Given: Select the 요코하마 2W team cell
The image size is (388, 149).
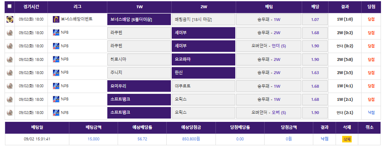Looking at the screenshot, I should pyautogui.click(x=203, y=59).
